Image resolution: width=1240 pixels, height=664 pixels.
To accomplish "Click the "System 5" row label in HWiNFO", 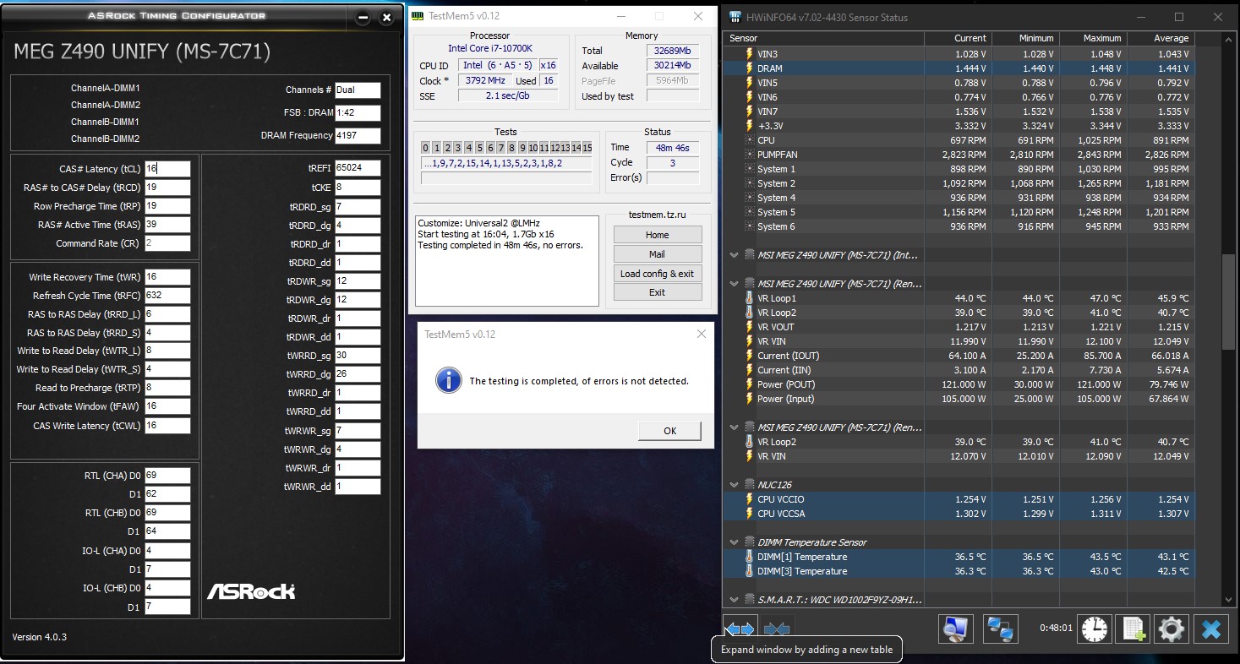I will [776, 212].
